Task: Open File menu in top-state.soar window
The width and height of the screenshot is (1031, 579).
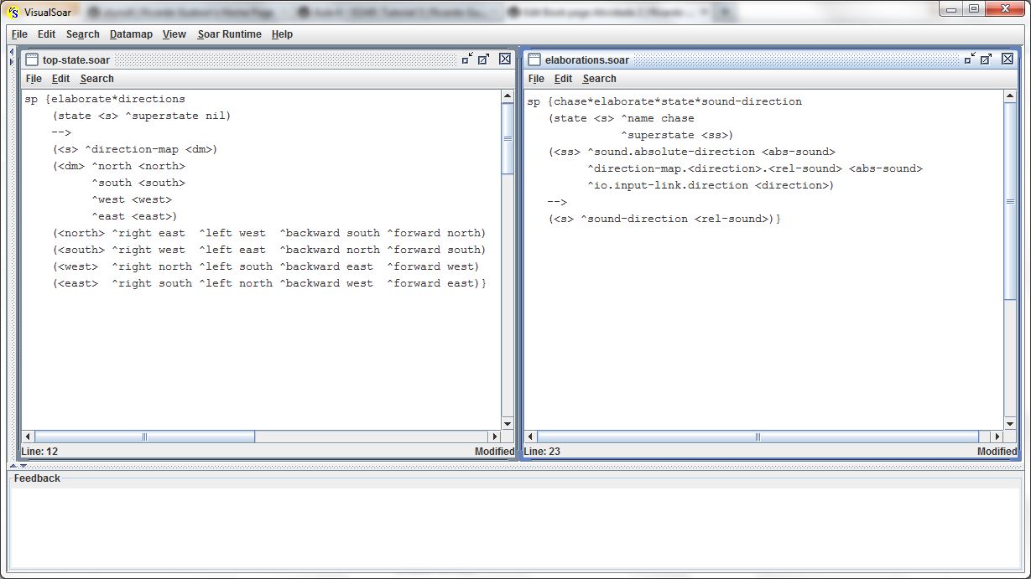Action: [x=34, y=79]
